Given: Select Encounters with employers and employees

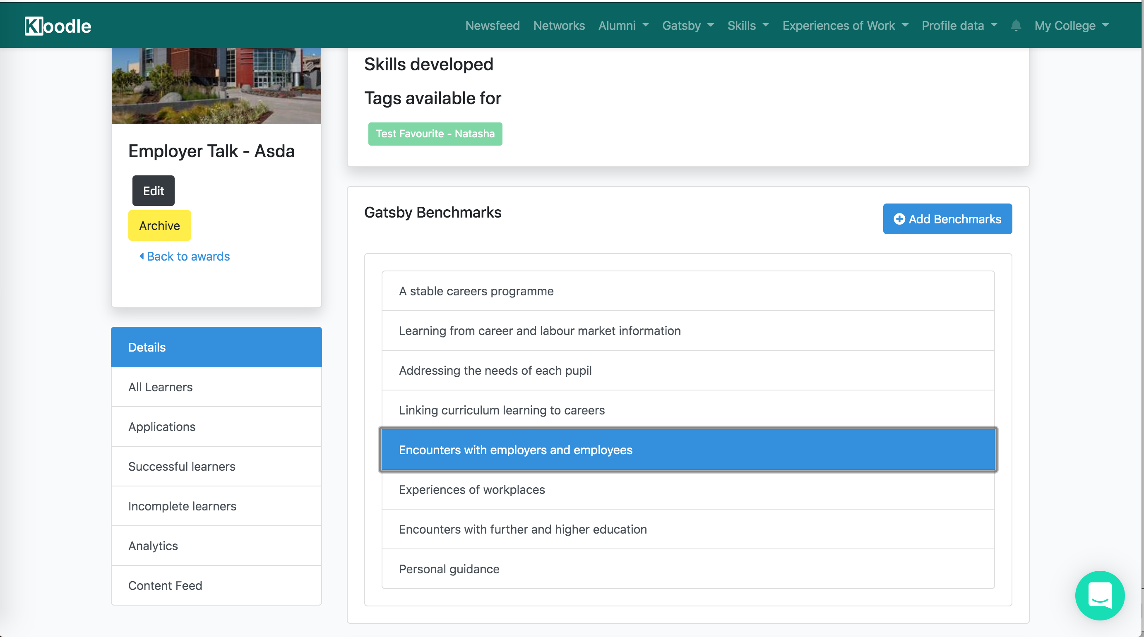Looking at the screenshot, I should pyautogui.click(x=687, y=449).
